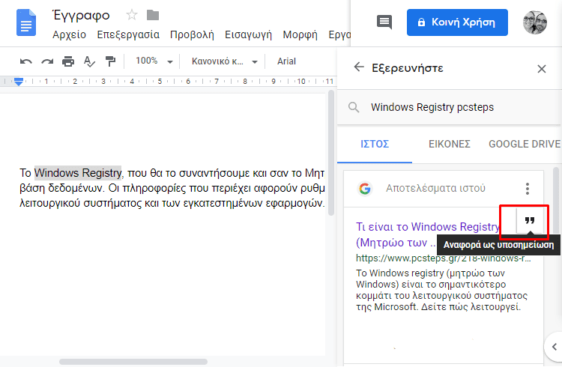Close the Εξερευνήστε panel

(x=542, y=69)
